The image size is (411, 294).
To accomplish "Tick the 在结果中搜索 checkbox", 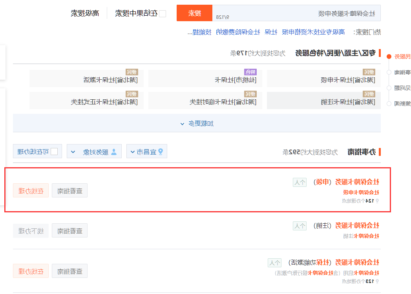I will pos(163,14).
